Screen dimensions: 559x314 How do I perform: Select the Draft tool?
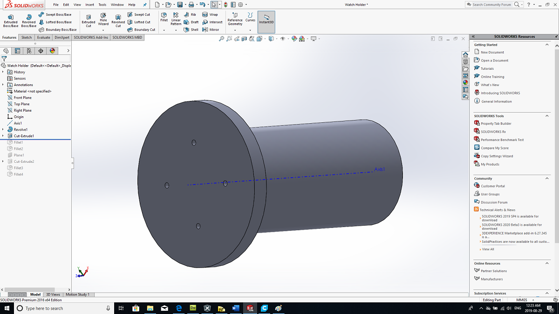coord(191,22)
